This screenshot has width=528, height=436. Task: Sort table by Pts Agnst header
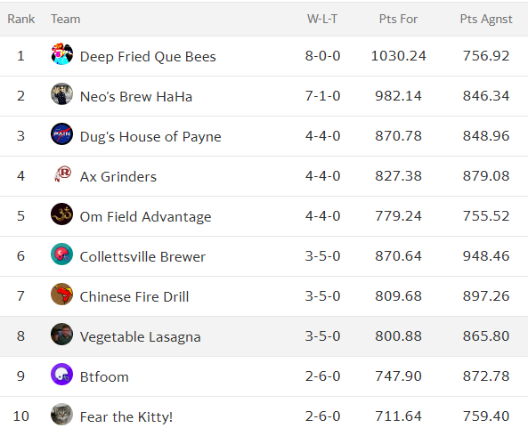click(x=486, y=20)
